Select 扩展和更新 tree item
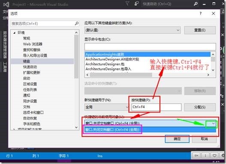 click(x=32, y=73)
